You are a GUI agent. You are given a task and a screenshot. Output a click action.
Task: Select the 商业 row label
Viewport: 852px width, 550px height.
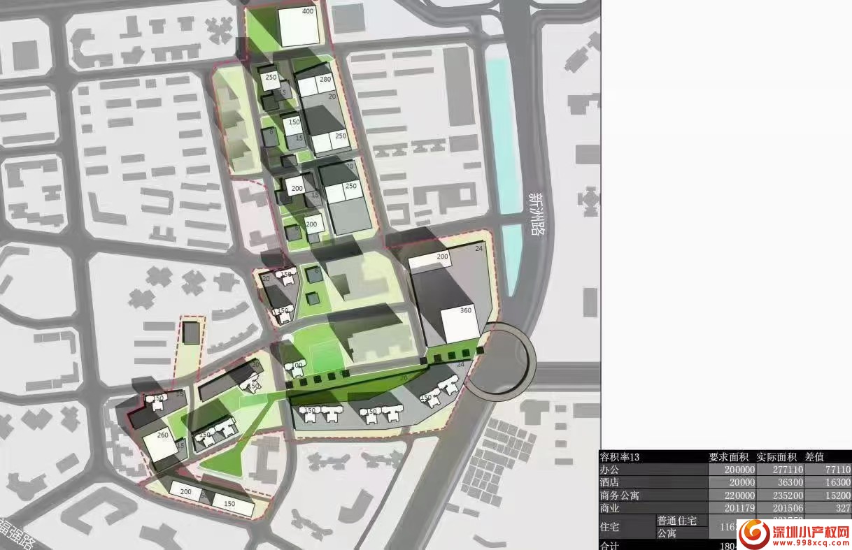pyautogui.click(x=610, y=507)
